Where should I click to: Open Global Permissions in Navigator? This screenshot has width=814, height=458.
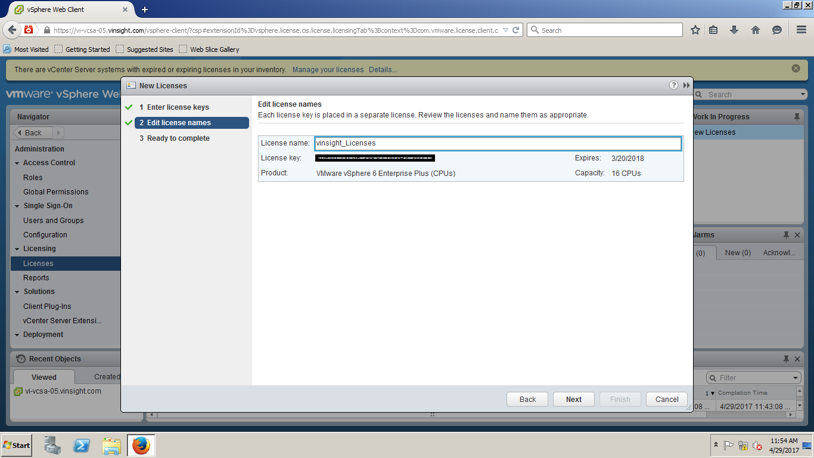[55, 192]
